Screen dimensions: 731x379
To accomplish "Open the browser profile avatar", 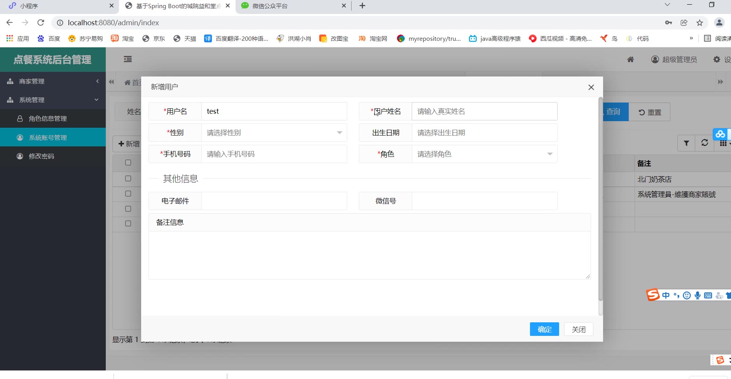I will (719, 23).
